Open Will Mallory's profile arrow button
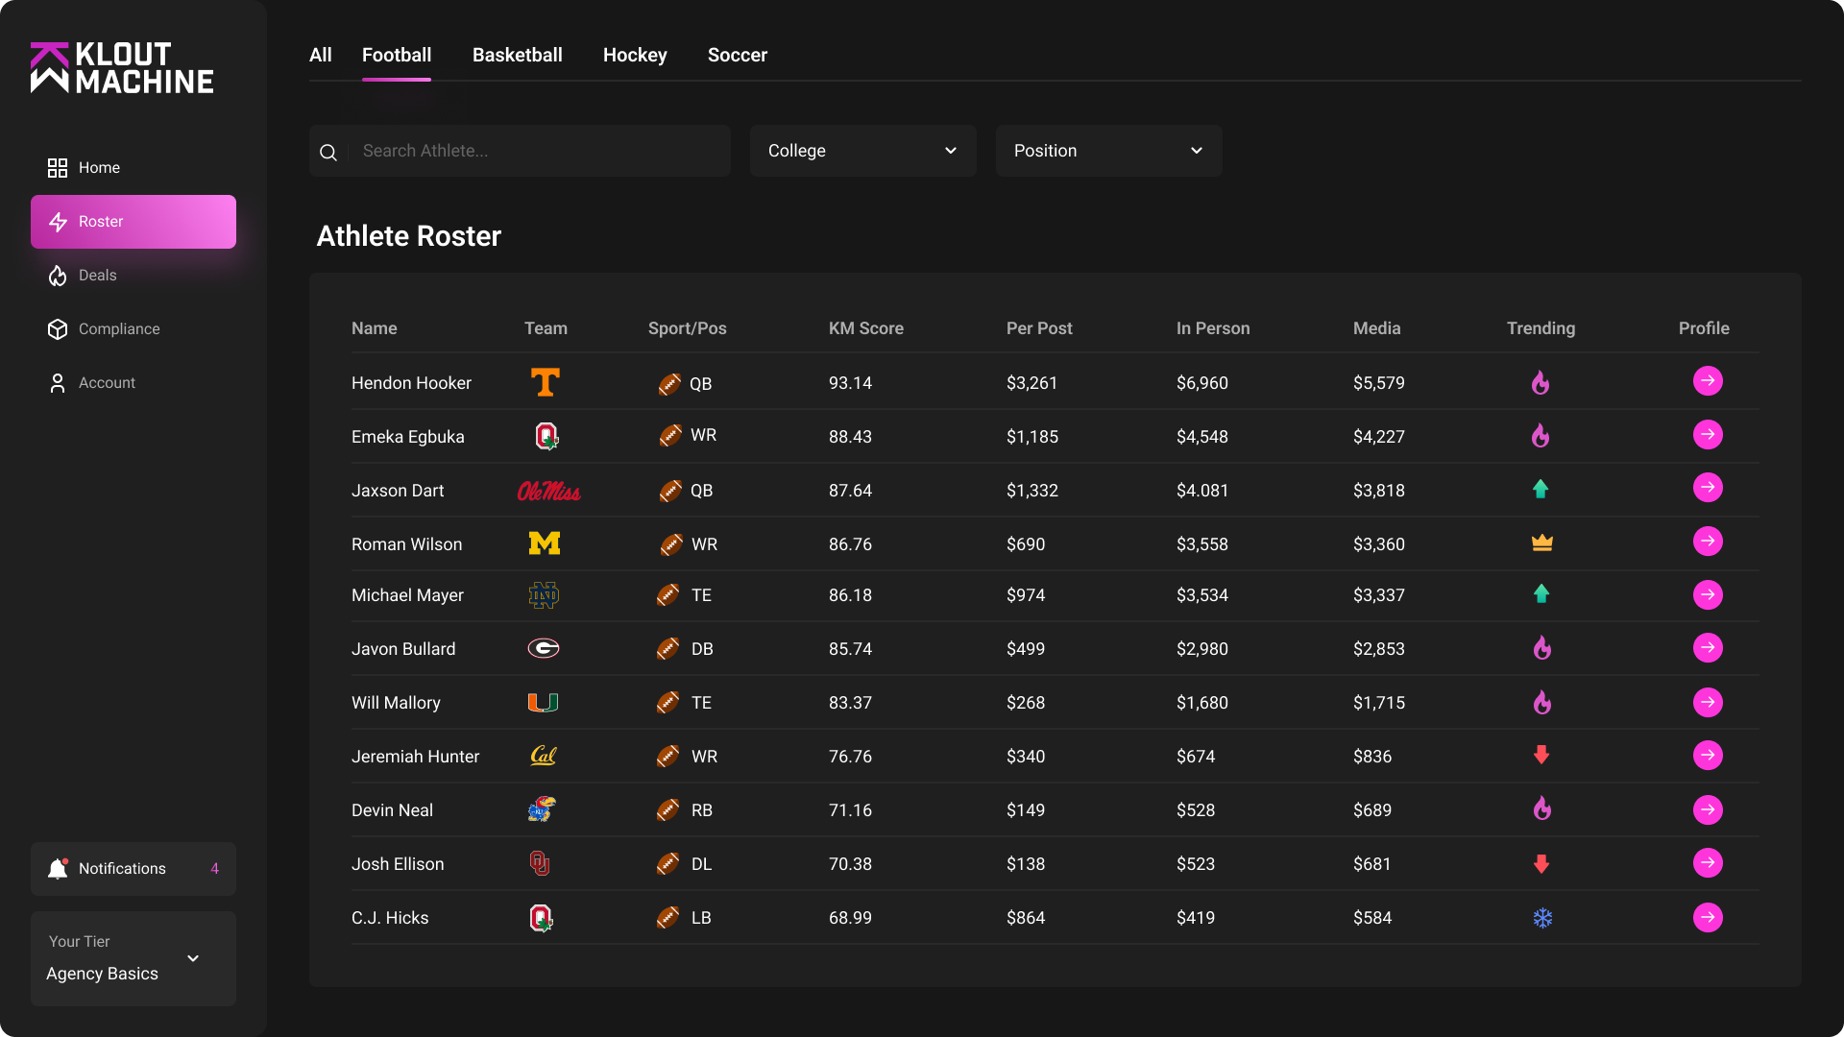 1708,702
